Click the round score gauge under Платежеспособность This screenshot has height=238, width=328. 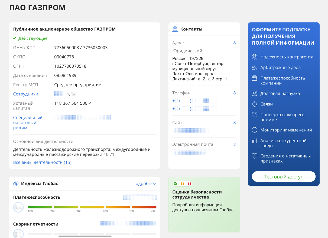pyautogui.click(x=18, y=207)
